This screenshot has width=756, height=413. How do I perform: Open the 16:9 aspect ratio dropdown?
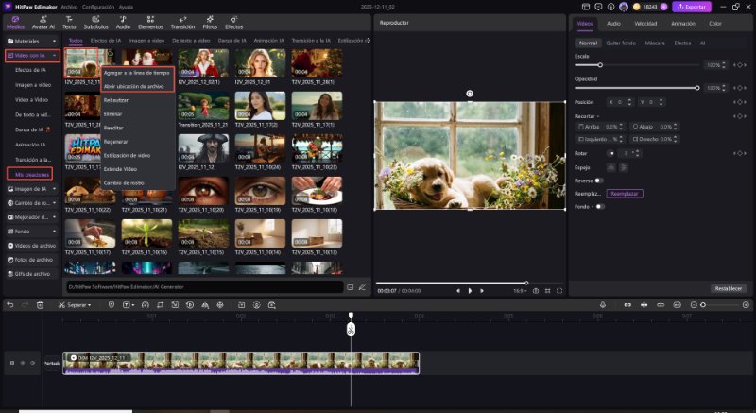[520, 291]
